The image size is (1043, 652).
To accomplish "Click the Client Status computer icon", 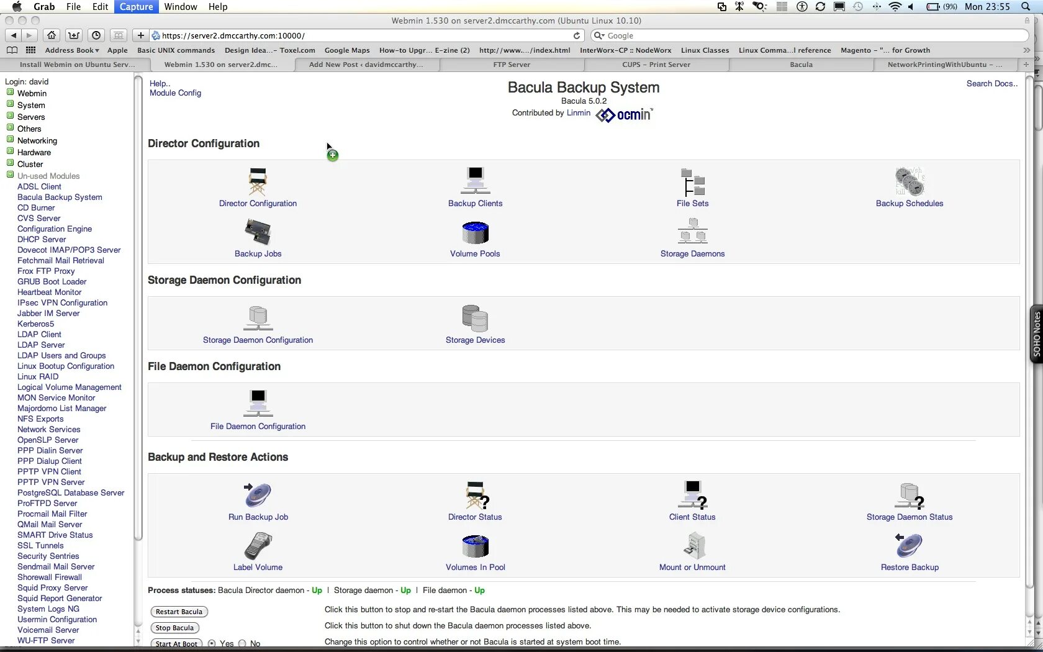I will (692, 495).
